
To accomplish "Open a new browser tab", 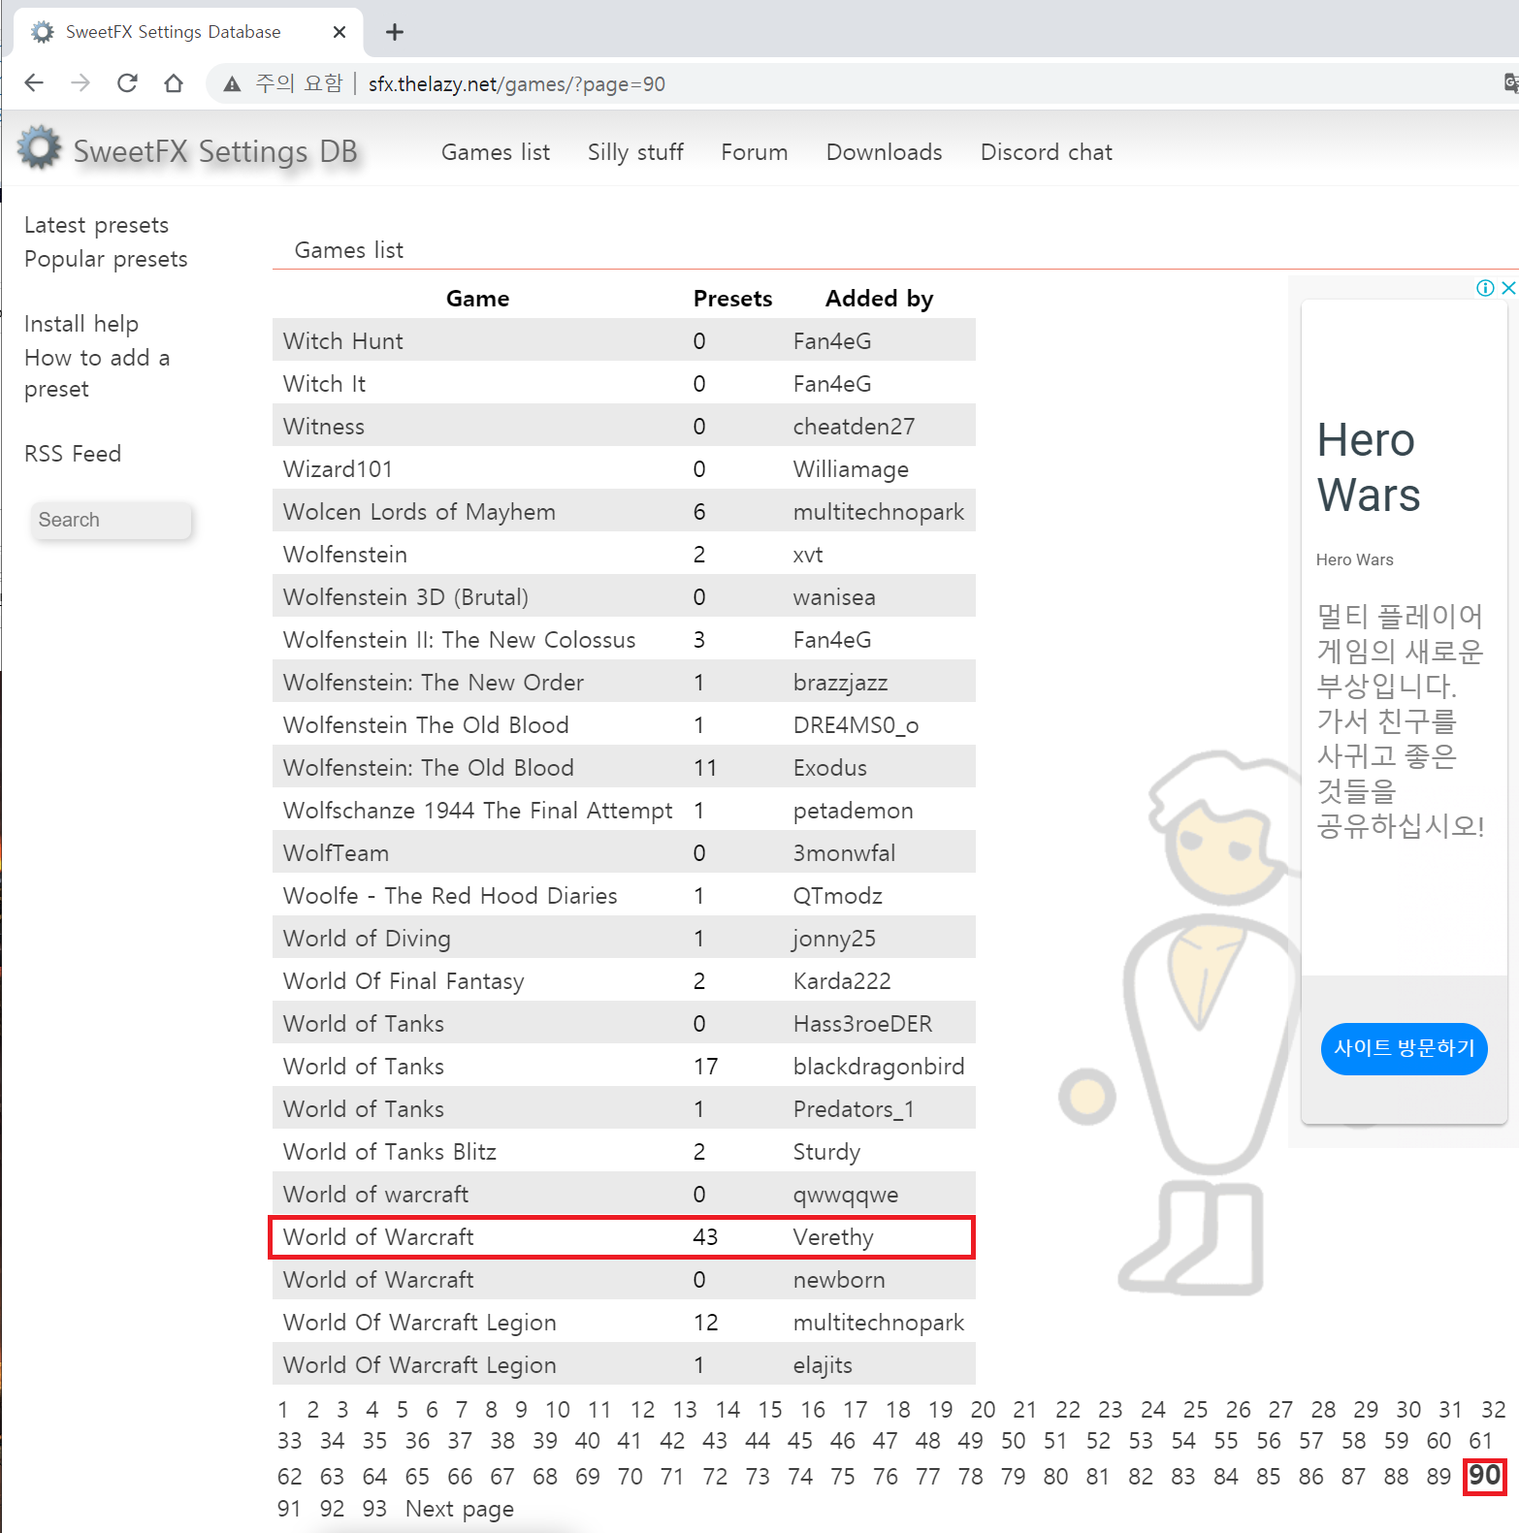I will coord(395,32).
